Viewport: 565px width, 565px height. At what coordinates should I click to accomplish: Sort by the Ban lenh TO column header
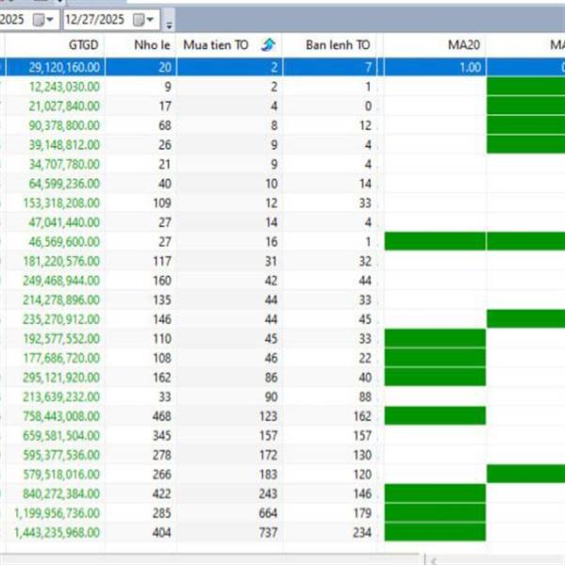pos(338,45)
